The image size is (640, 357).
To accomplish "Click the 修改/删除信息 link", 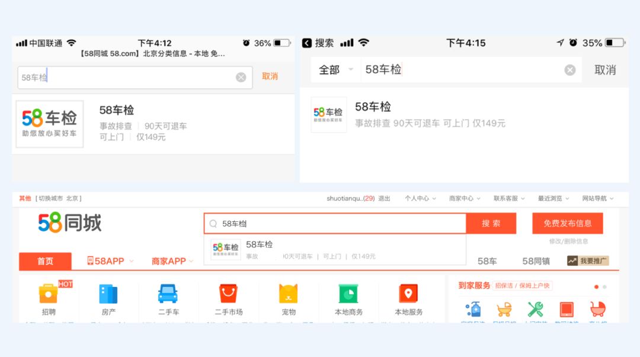I will click(x=568, y=241).
